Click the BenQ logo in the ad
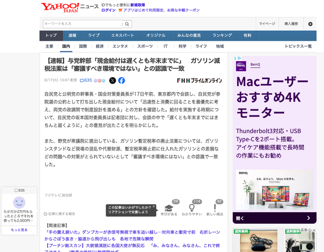This screenshot has width=324, height=252. [x=241, y=66]
